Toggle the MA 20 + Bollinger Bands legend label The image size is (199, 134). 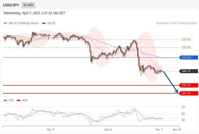tap(24, 23)
